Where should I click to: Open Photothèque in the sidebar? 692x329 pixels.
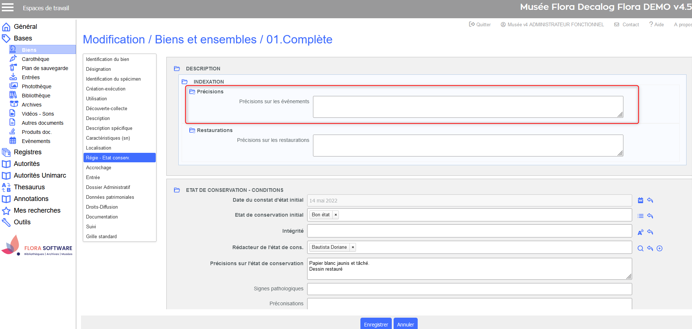(36, 86)
